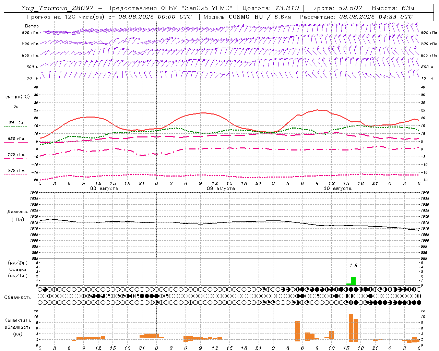The height and width of the screenshot is (351, 439).
Task: Click the Ветер section label
Action: pos(32,26)
